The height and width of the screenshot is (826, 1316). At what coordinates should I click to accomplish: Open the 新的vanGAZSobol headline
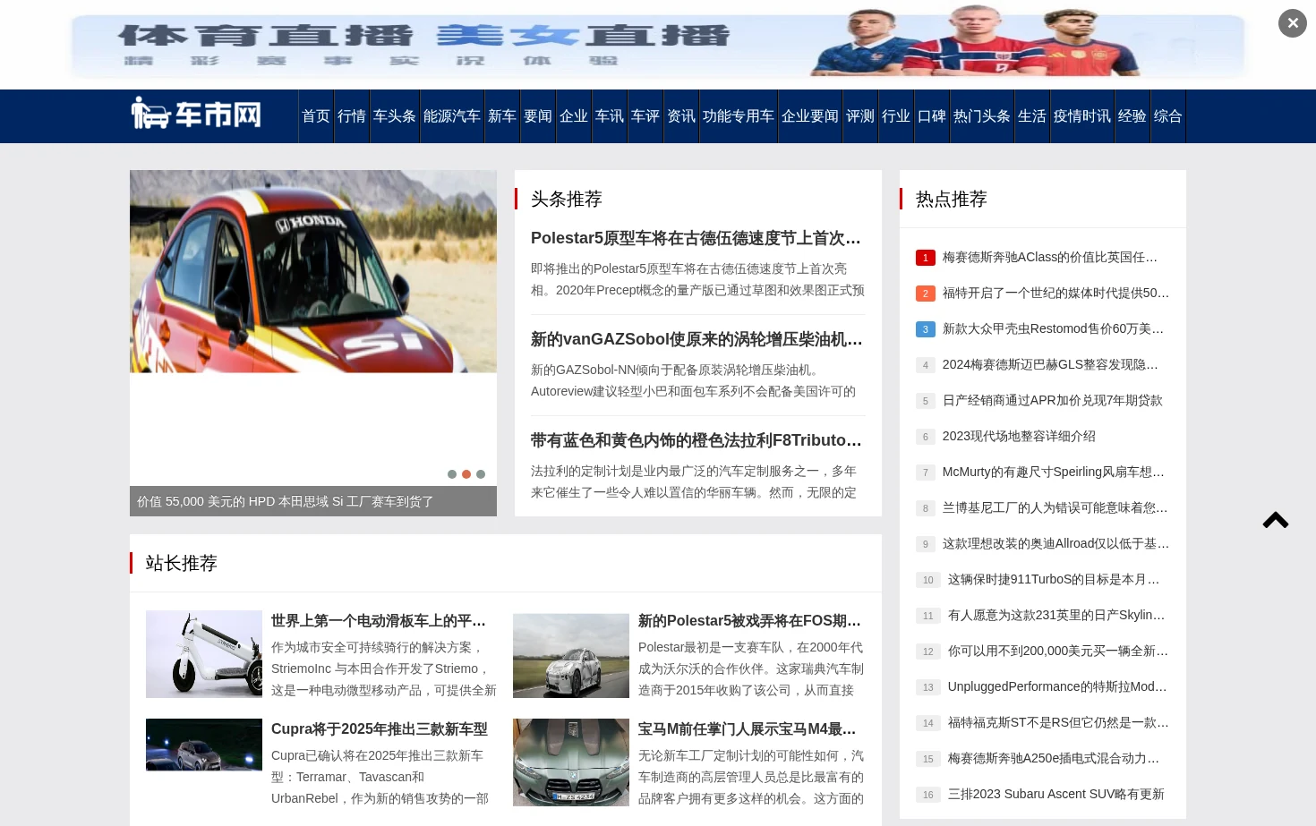[696, 339]
